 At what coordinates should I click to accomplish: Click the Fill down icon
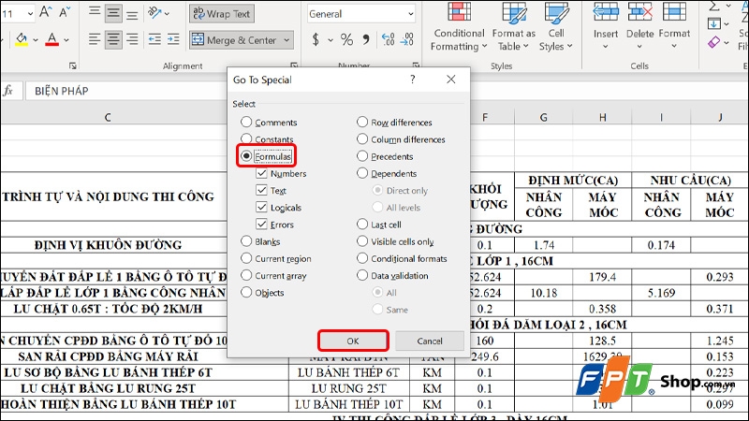(x=714, y=24)
